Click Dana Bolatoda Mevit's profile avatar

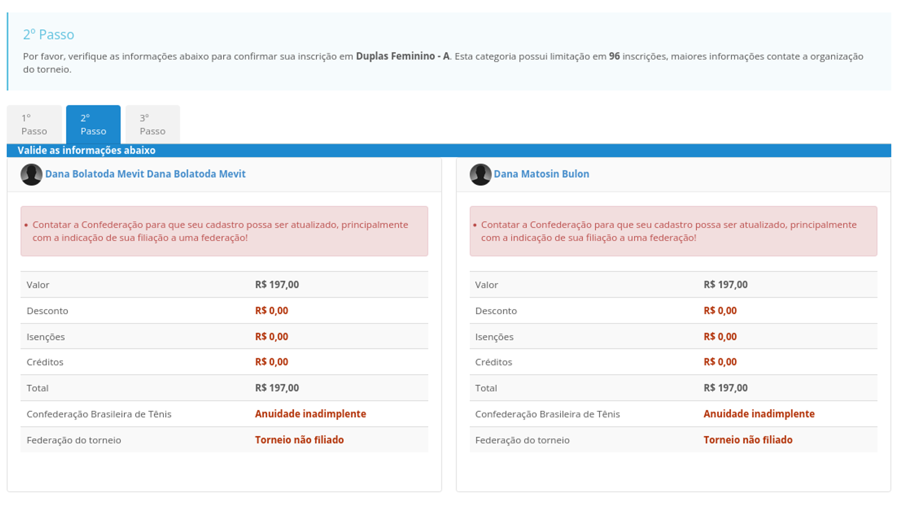[31, 174]
